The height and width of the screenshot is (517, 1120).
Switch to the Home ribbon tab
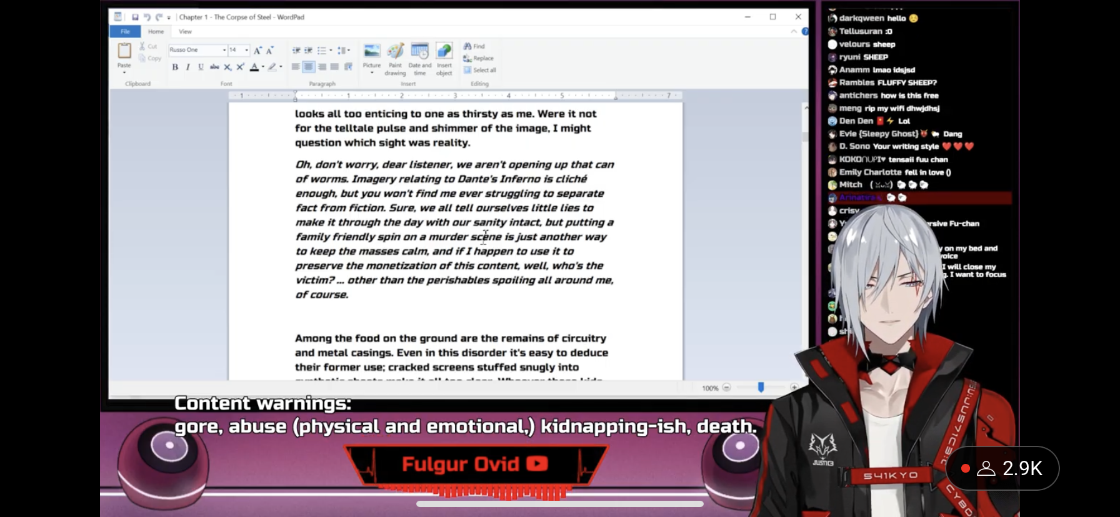pos(156,31)
